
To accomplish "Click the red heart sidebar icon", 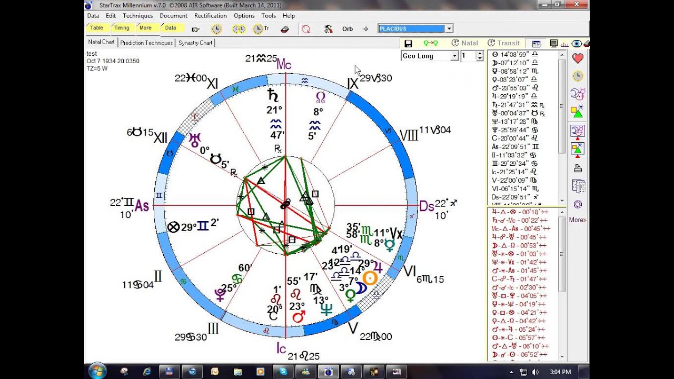I will (578, 58).
